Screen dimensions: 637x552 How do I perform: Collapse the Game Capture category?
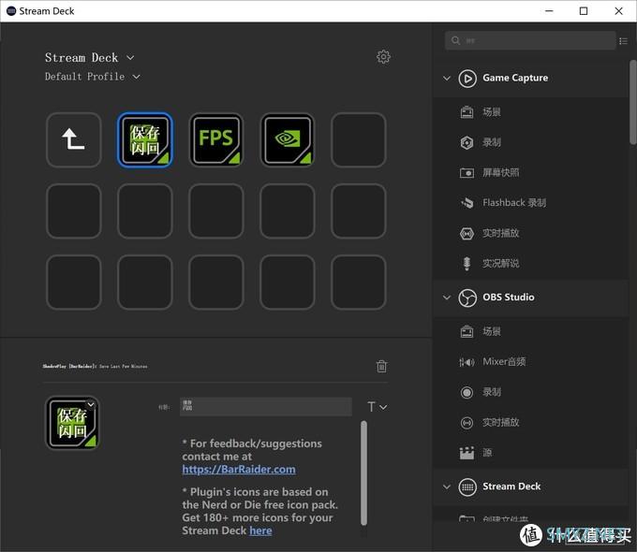coord(447,79)
